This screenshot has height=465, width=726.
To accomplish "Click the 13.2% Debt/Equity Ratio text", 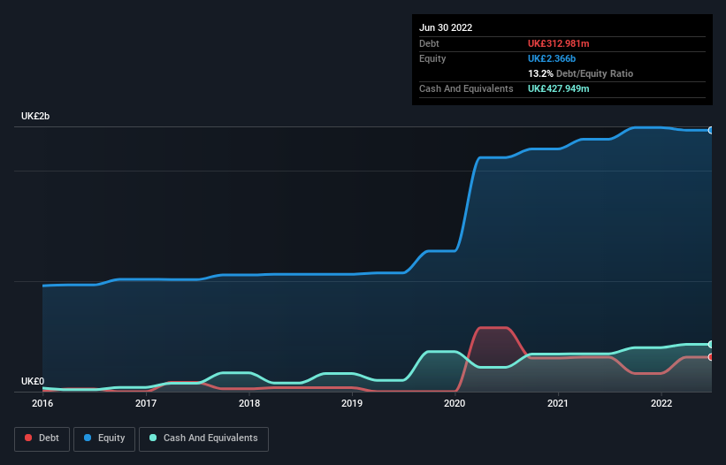I will coord(581,73).
